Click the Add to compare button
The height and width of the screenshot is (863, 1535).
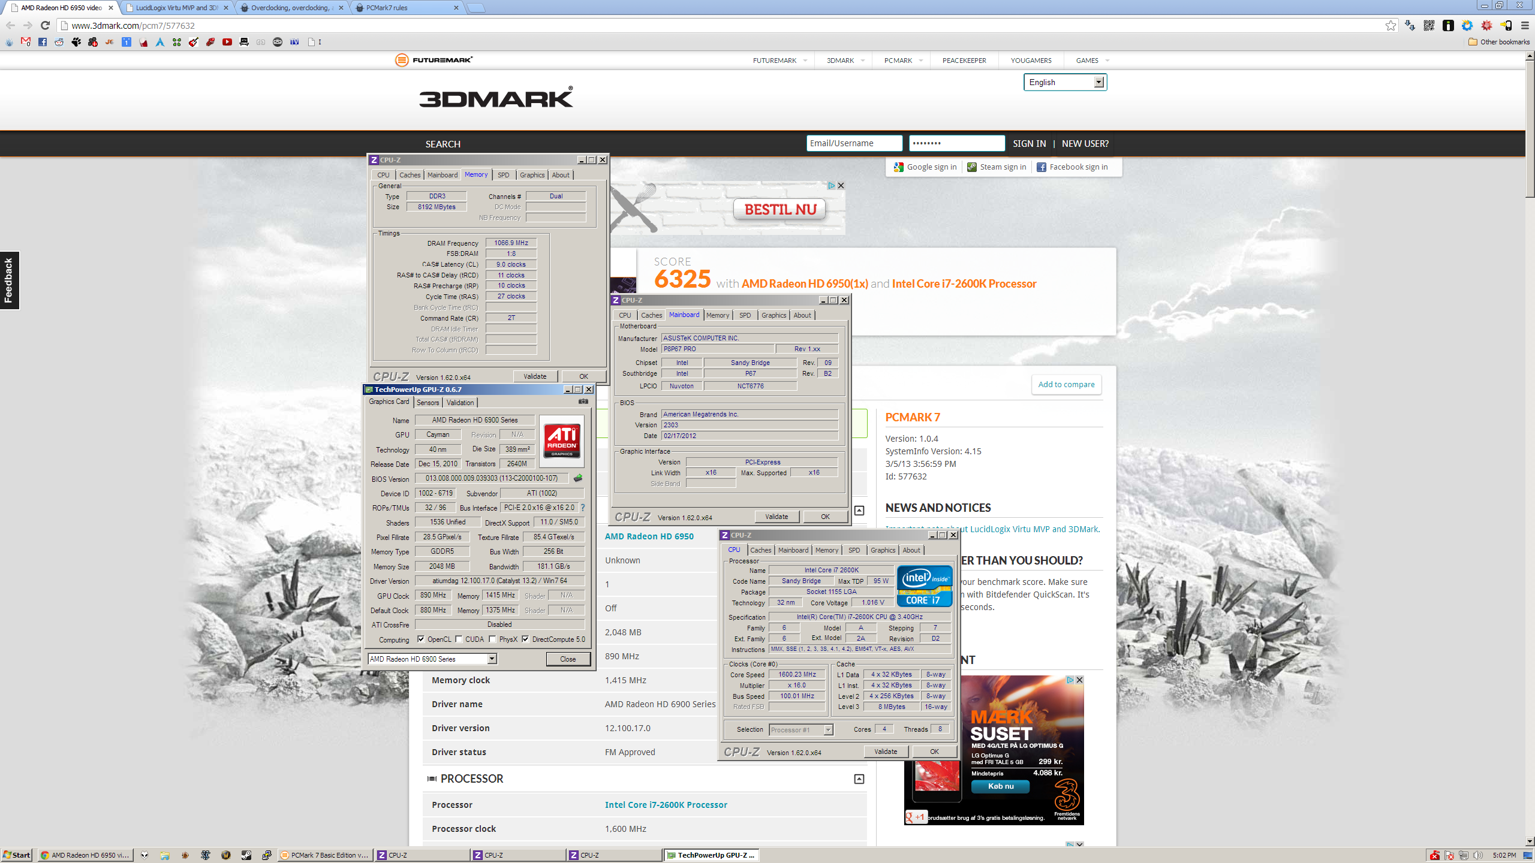[1066, 385]
